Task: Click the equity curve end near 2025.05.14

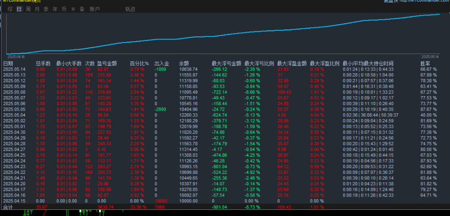Action: click(439, 14)
